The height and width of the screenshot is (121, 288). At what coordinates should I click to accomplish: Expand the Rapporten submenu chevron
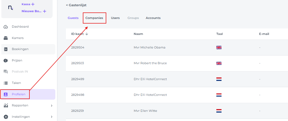[x=51, y=106]
